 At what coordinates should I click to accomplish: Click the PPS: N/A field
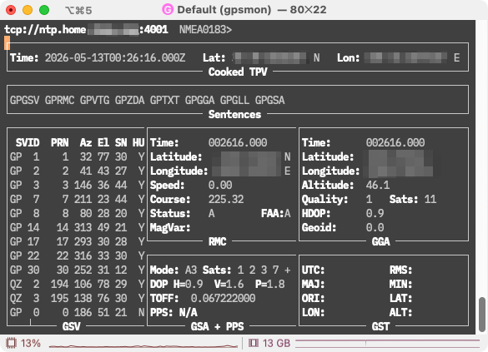tap(174, 312)
